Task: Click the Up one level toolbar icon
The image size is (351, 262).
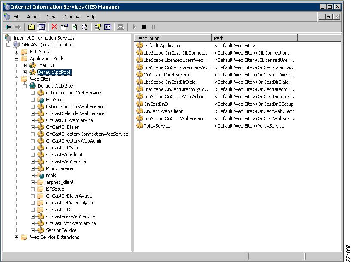Action: coord(31,27)
